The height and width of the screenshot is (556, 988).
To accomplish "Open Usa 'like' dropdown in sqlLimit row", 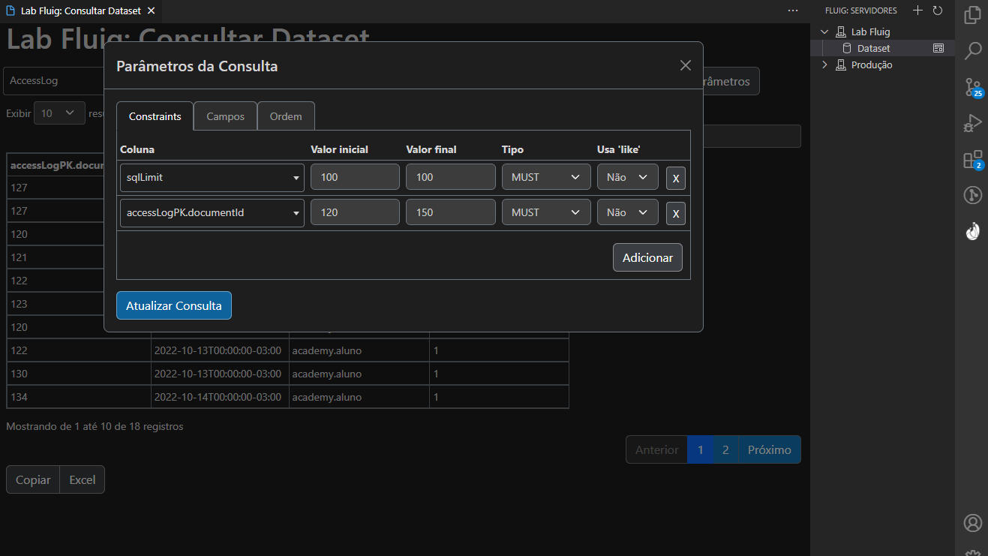I will (628, 178).
